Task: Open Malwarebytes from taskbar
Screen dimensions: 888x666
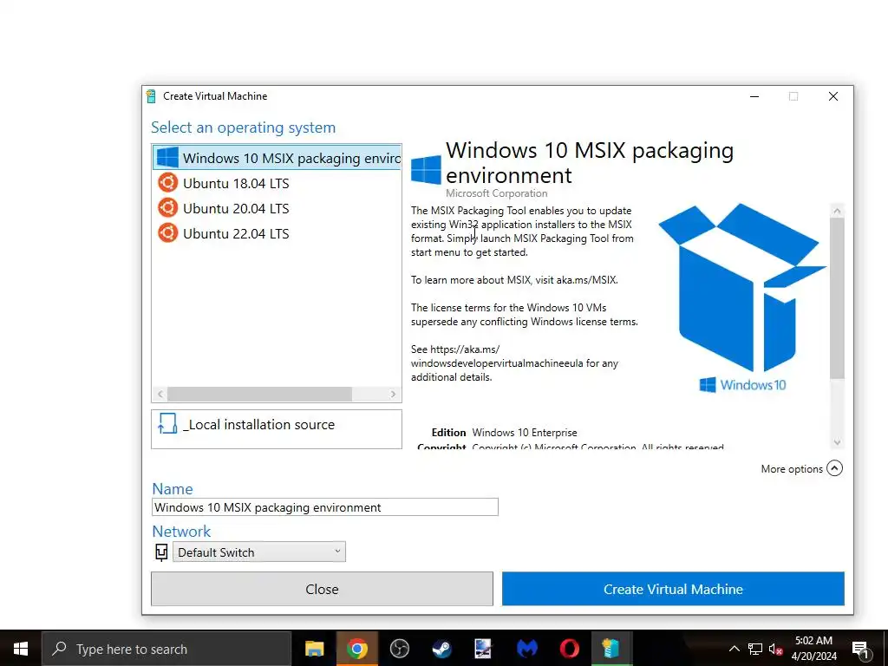Action: [526, 649]
